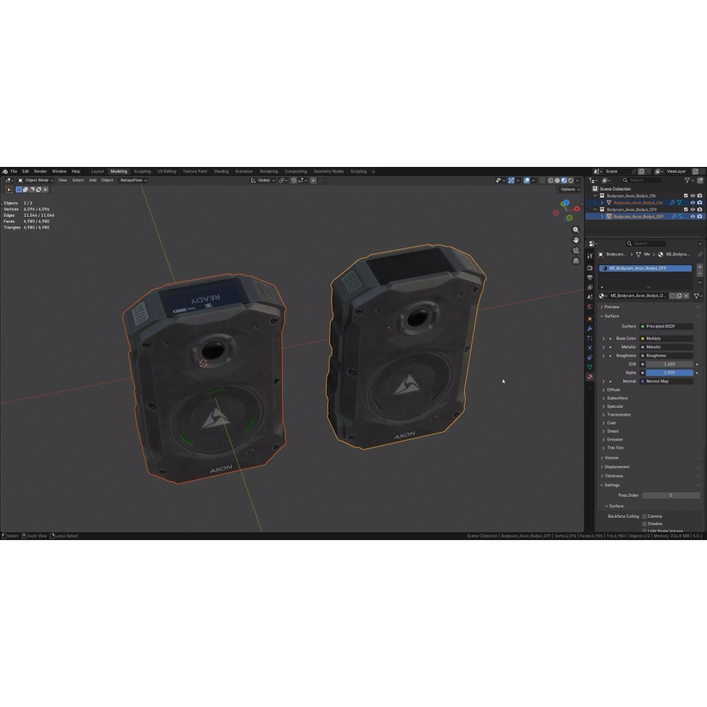Open the Object Constraints tab
This screenshot has width=707, height=707.
(590, 357)
